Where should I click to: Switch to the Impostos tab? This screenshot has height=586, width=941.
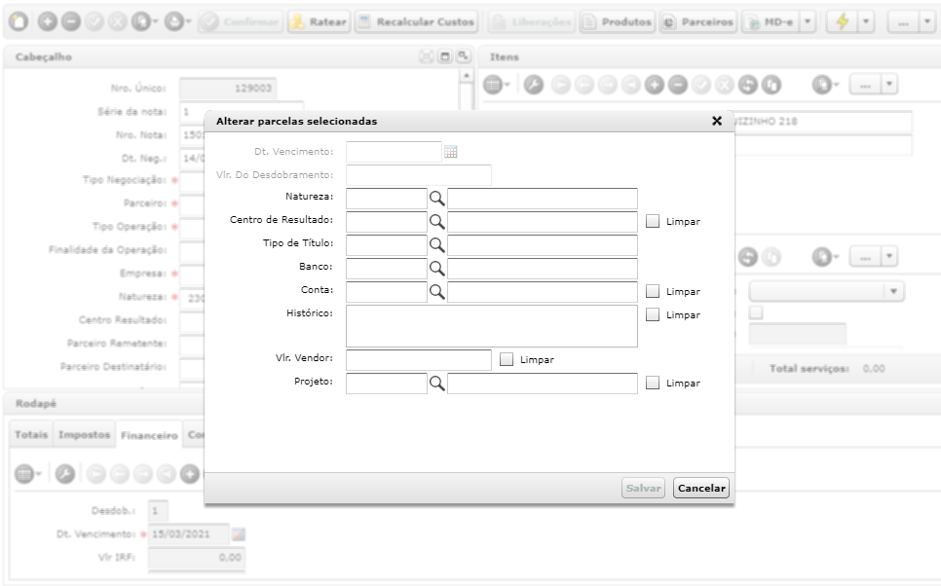[84, 434]
